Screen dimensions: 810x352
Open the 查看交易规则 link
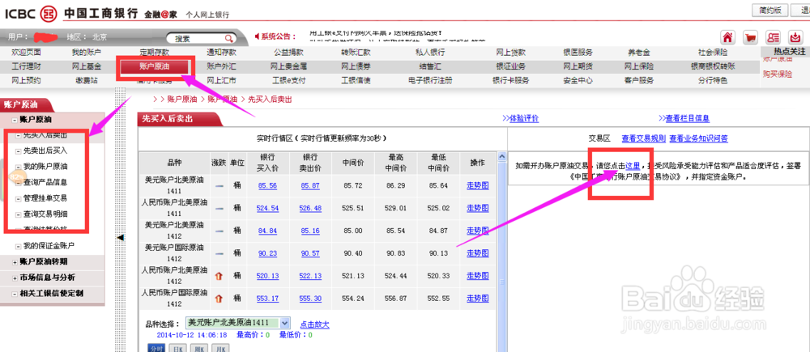[x=644, y=138]
